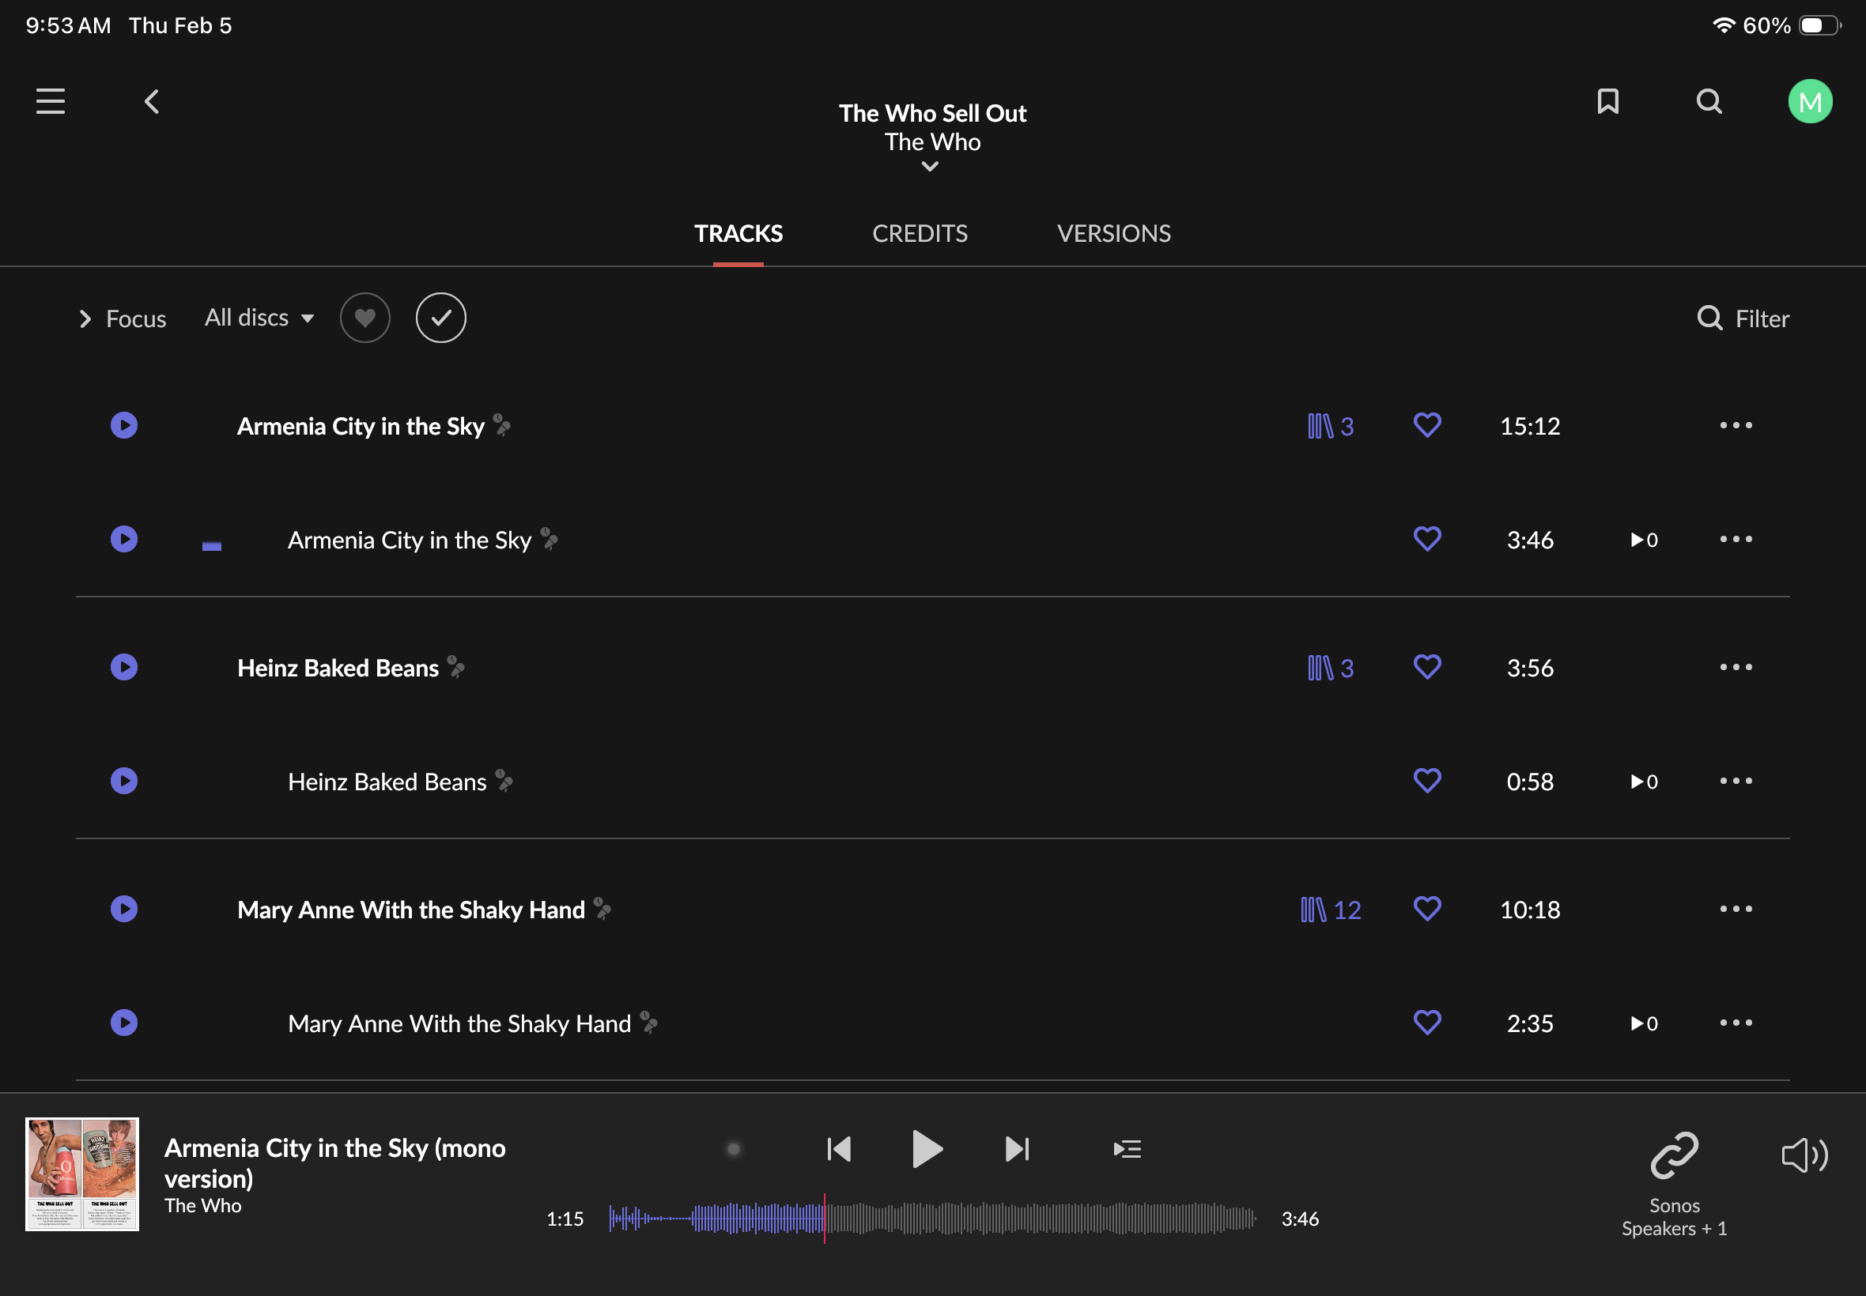This screenshot has width=1866, height=1296.
Task: Switch to the VERSIONS tab
Action: coord(1114,234)
